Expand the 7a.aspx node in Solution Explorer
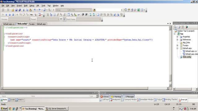The height and width of the screenshot is (111, 198). (177, 45)
